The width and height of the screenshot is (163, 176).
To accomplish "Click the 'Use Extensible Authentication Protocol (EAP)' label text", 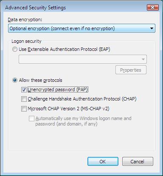I will pyautogui.click(x=65, y=49).
